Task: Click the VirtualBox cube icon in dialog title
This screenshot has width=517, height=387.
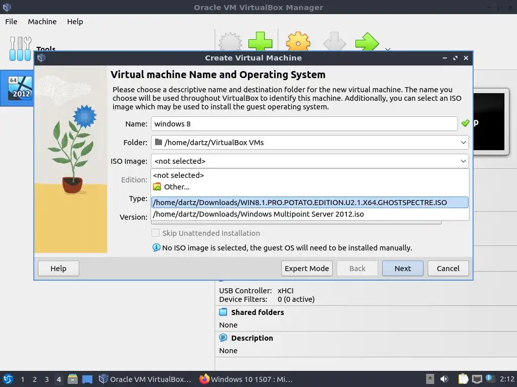Action: 41,58
